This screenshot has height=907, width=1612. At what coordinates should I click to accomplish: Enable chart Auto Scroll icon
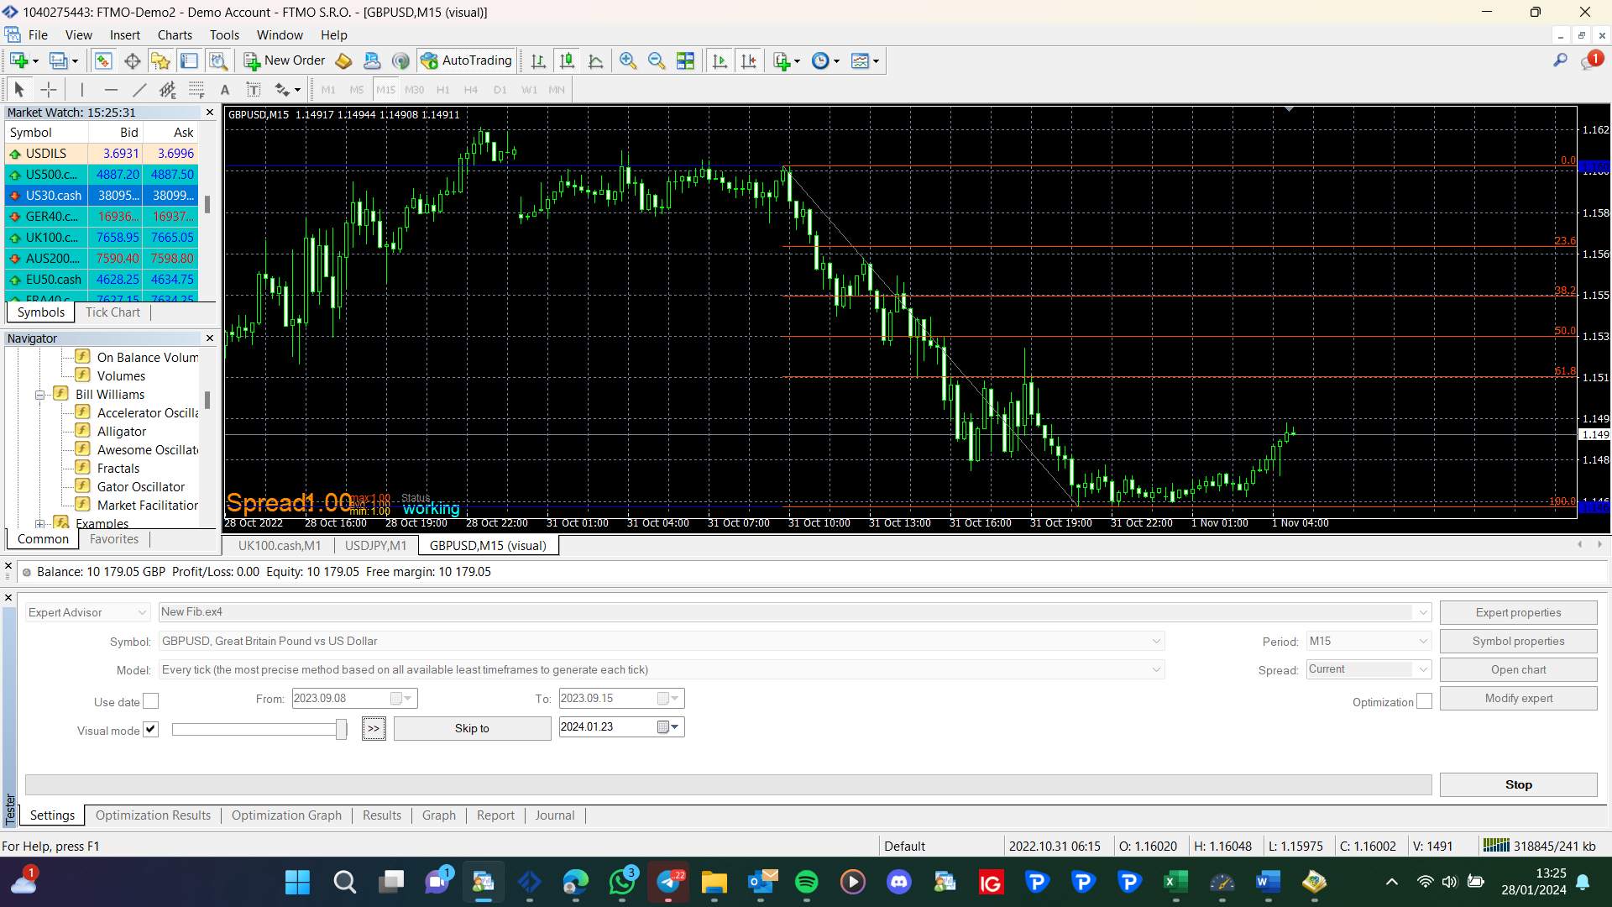720,60
